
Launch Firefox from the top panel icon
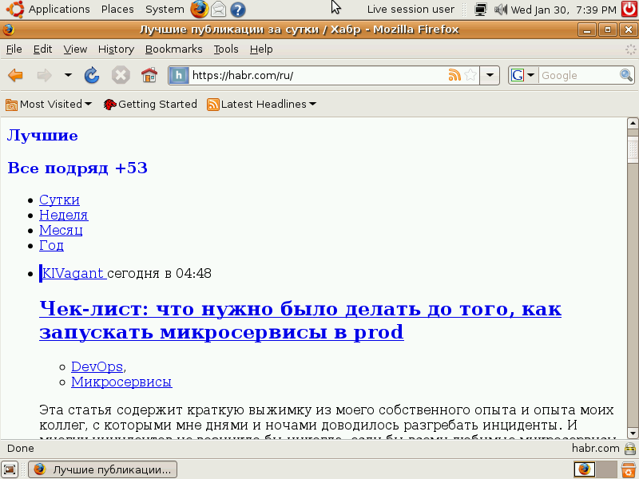pyautogui.click(x=199, y=10)
